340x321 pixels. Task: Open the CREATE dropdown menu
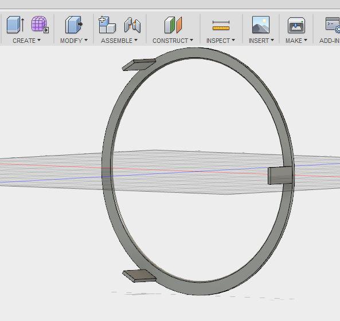[27, 41]
